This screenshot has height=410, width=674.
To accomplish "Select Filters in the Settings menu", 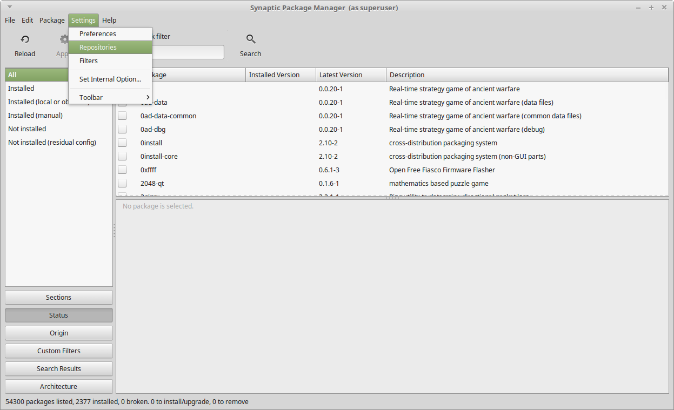I will tap(110, 61).
